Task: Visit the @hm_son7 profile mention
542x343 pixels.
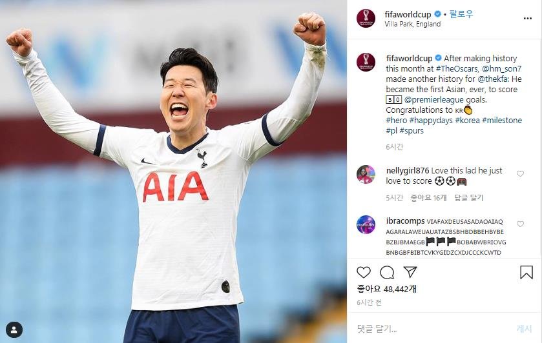Action: [x=501, y=69]
